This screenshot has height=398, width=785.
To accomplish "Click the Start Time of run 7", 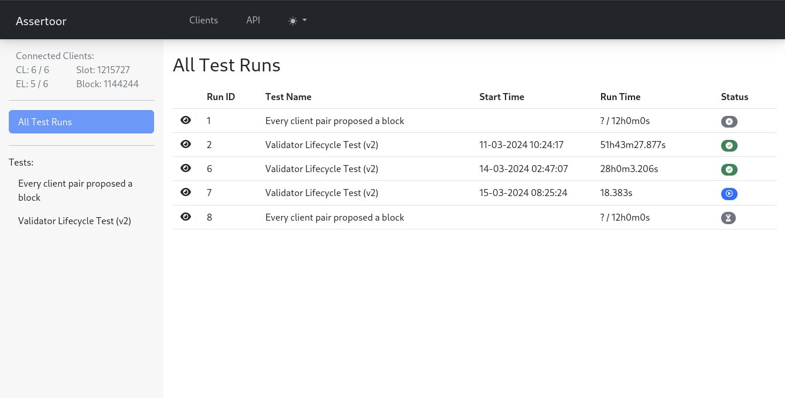I will (523, 193).
